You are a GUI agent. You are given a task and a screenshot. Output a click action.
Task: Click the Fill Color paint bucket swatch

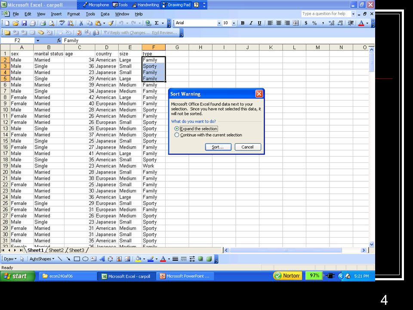click(138, 259)
